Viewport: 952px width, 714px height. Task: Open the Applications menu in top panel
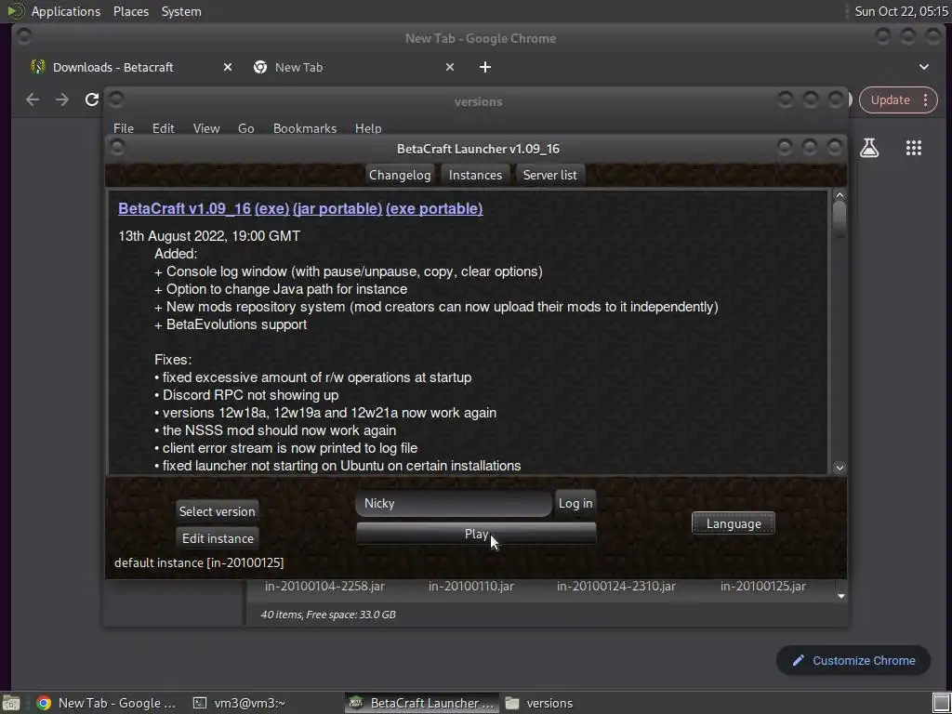coord(66,11)
